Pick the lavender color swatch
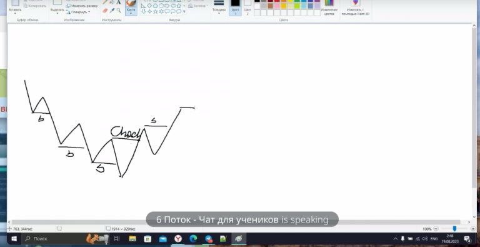Viewport: 480px width, 247px height. coord(317,6)
